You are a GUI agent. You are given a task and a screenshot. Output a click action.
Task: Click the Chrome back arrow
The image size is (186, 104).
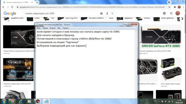(x=3, y=7)
